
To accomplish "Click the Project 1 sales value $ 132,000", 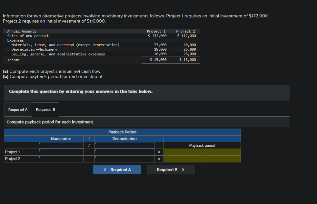I will (157, 36).
